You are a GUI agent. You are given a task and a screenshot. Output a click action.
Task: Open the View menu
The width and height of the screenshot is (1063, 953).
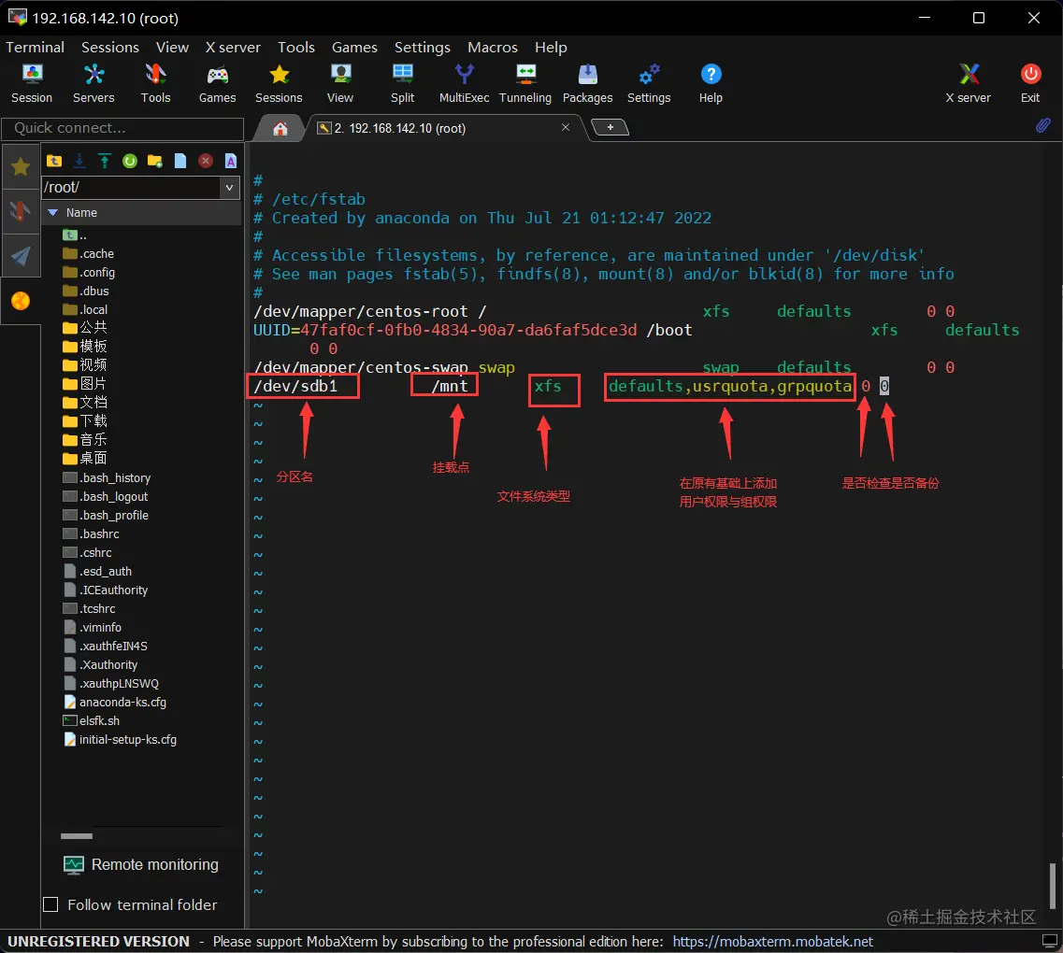pyautogui.click(x=172, y=48)
